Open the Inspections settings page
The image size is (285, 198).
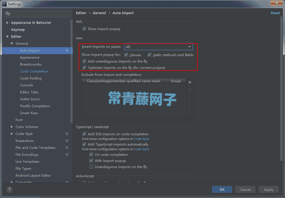25,141
